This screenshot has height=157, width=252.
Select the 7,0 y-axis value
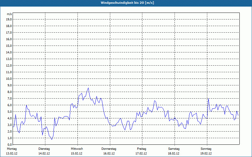(x=10, y=99)
